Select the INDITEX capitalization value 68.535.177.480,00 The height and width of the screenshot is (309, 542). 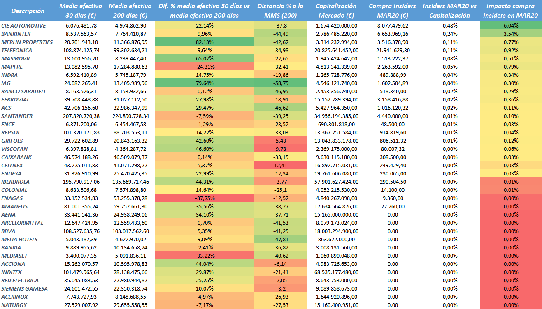click(336, 272)
